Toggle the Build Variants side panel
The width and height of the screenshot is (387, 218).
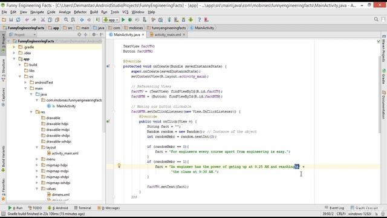tap(3, 159)
